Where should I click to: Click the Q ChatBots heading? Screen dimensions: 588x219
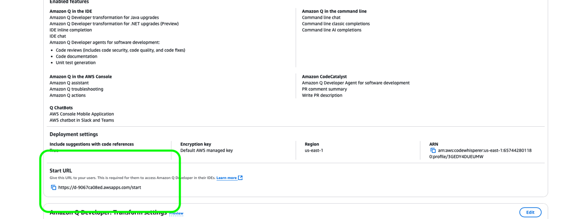(x=61, y=108)
